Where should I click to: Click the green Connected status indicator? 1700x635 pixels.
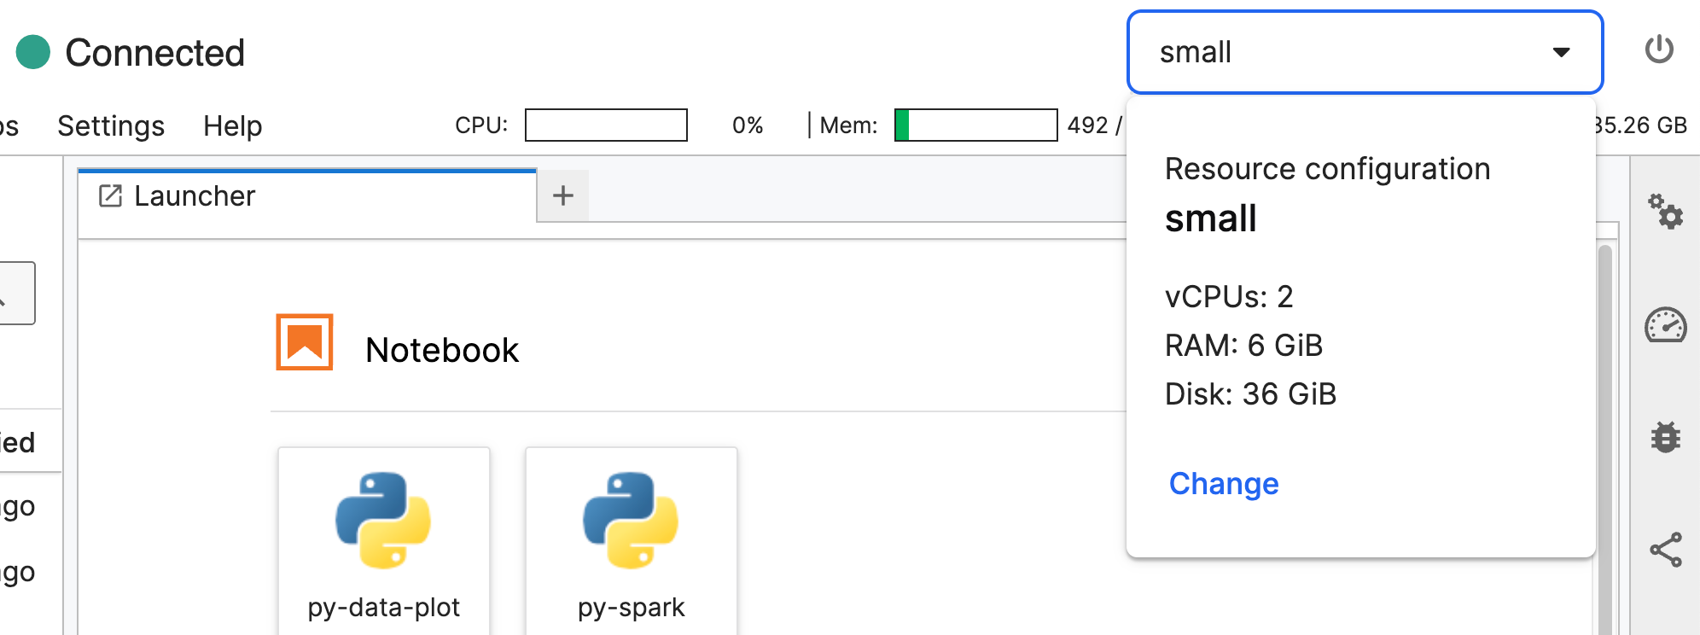(x=33, y=52)
